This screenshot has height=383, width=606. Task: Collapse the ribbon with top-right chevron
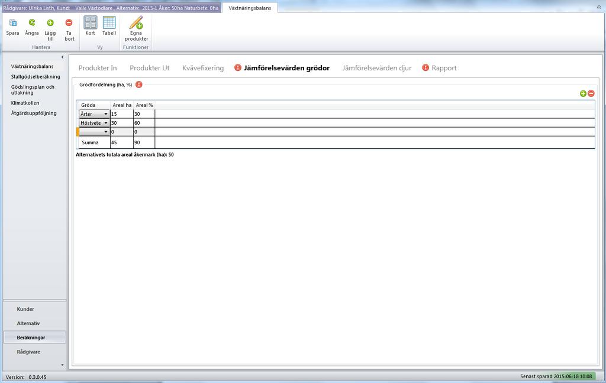599,7
